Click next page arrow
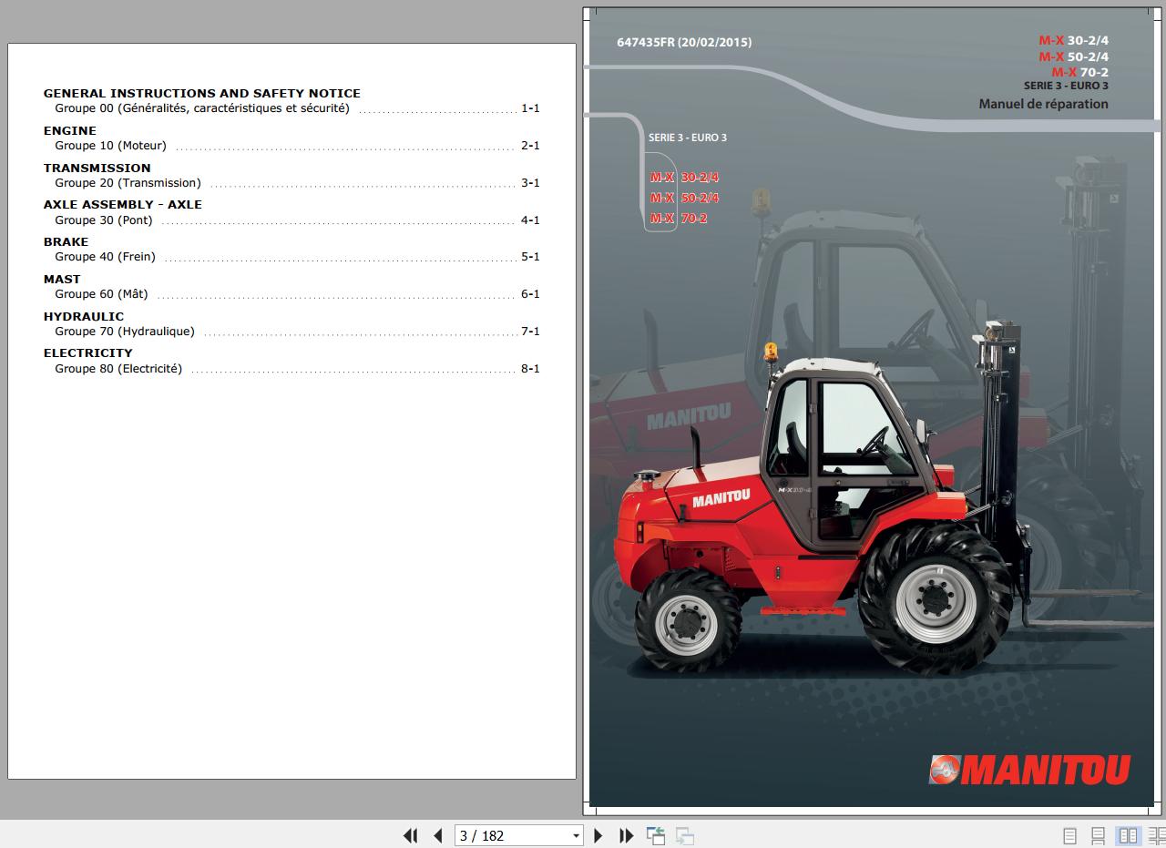The height and width of the screenshot is (848, 1166). [x=598, y=835]
